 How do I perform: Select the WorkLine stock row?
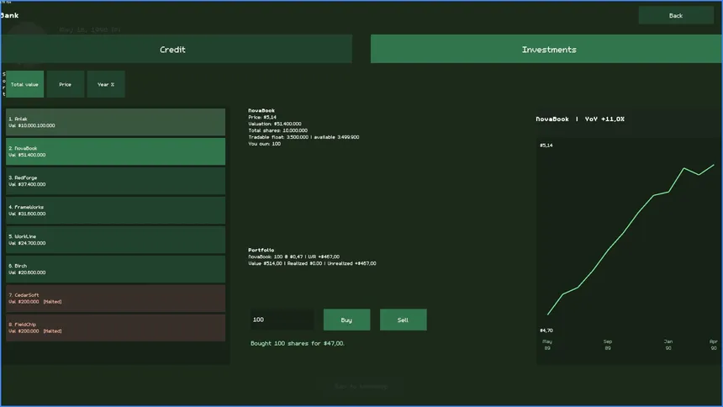click(116, 240)
